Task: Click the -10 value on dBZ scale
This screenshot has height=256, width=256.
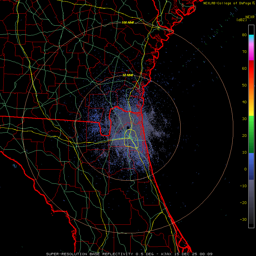Action: click(243, 186)
